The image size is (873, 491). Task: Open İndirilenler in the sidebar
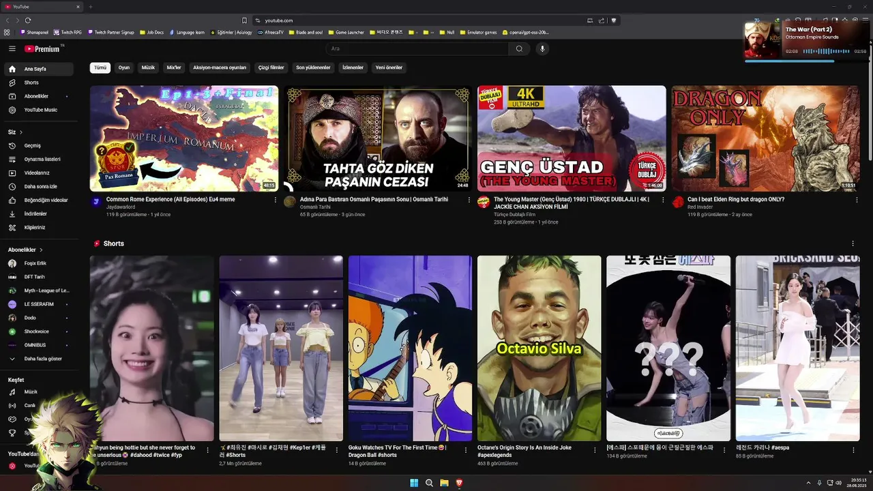click(38, 213)
